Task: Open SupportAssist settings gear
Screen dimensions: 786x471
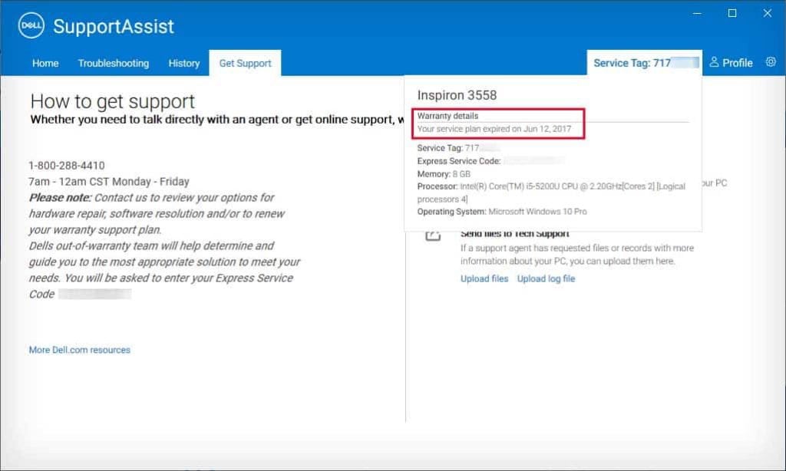Action: [771, 63]
